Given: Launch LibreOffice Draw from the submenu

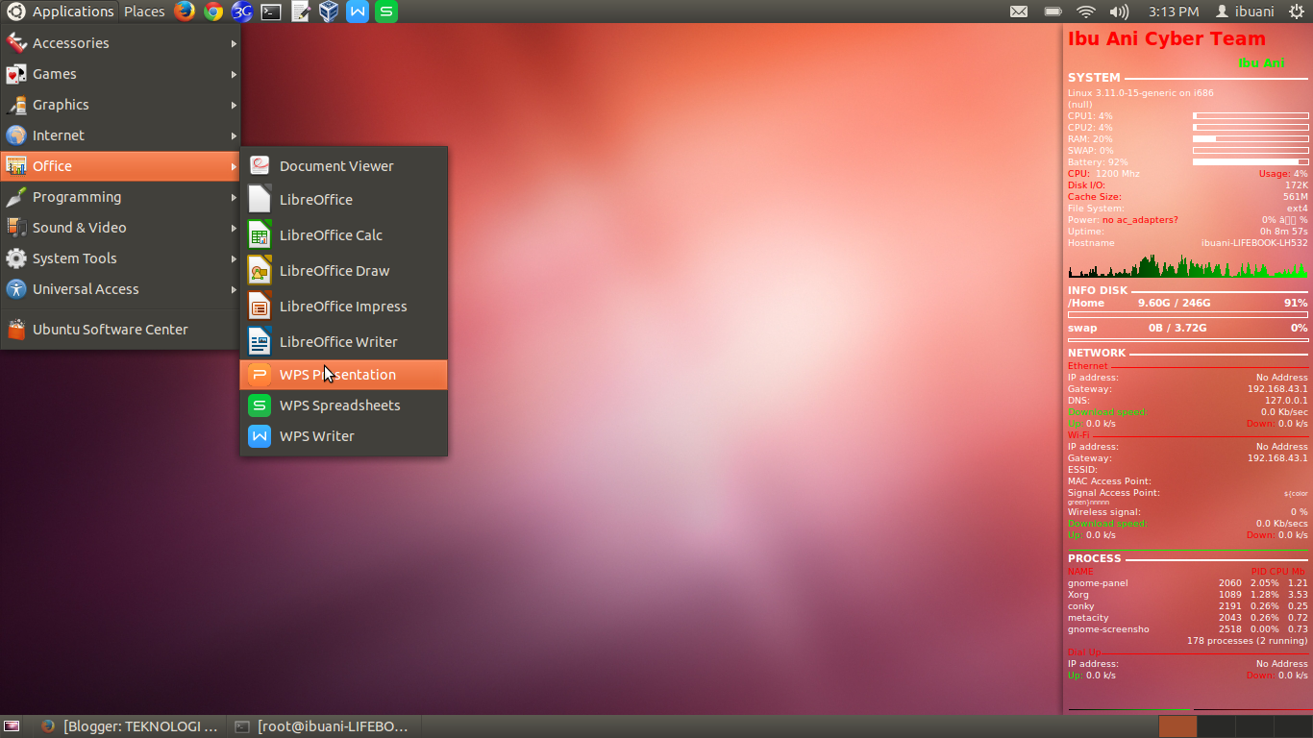Looking at the screenshot, I should 343,270.
